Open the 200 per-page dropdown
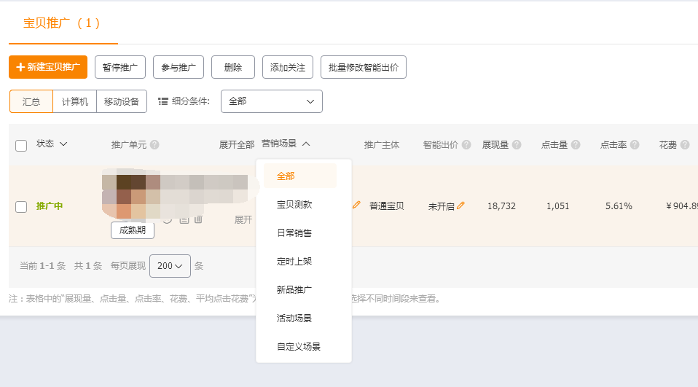 click(x=170, y=266)
